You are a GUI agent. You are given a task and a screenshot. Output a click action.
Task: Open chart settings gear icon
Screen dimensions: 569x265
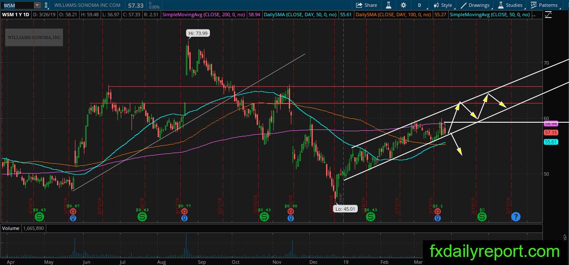click(x=403, y=5)
